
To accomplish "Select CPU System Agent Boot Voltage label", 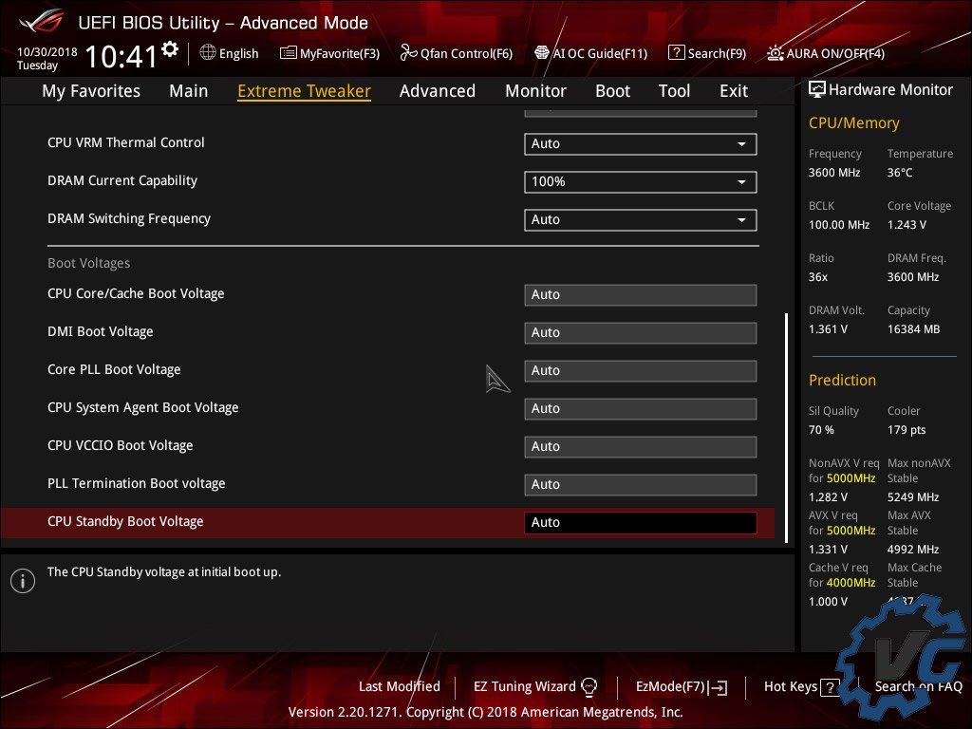I will point(143,407).
